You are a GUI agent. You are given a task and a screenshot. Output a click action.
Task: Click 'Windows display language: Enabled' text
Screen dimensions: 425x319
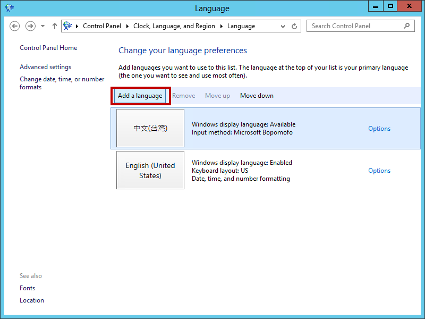pos(242,163)
